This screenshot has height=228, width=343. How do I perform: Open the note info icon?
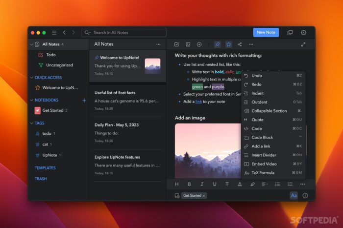tap(305, 195)
